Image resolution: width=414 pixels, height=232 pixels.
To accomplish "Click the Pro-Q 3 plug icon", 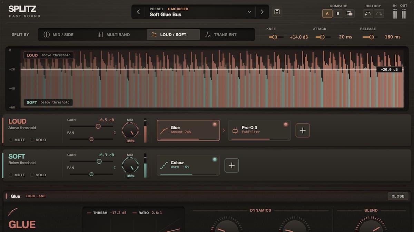I will (235, 130).
